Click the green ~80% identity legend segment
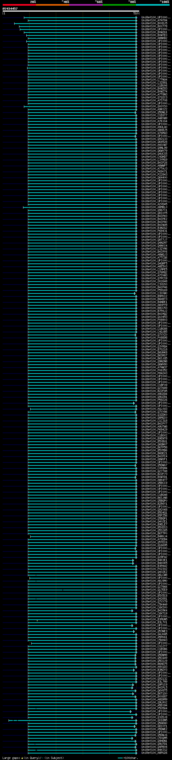172x760 pixels. tap(119, 5)
